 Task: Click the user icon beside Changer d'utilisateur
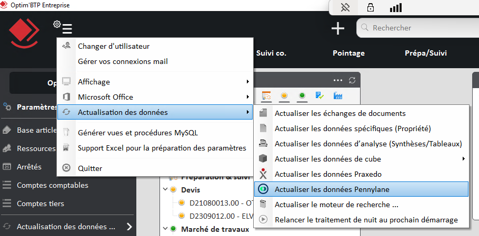tap(66, 46)
